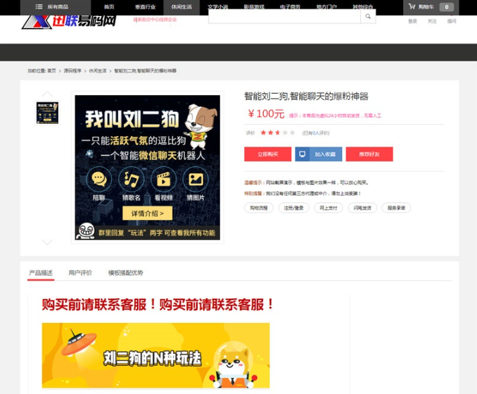Click breadcrumb link 首页

click(x=52, y=71)
